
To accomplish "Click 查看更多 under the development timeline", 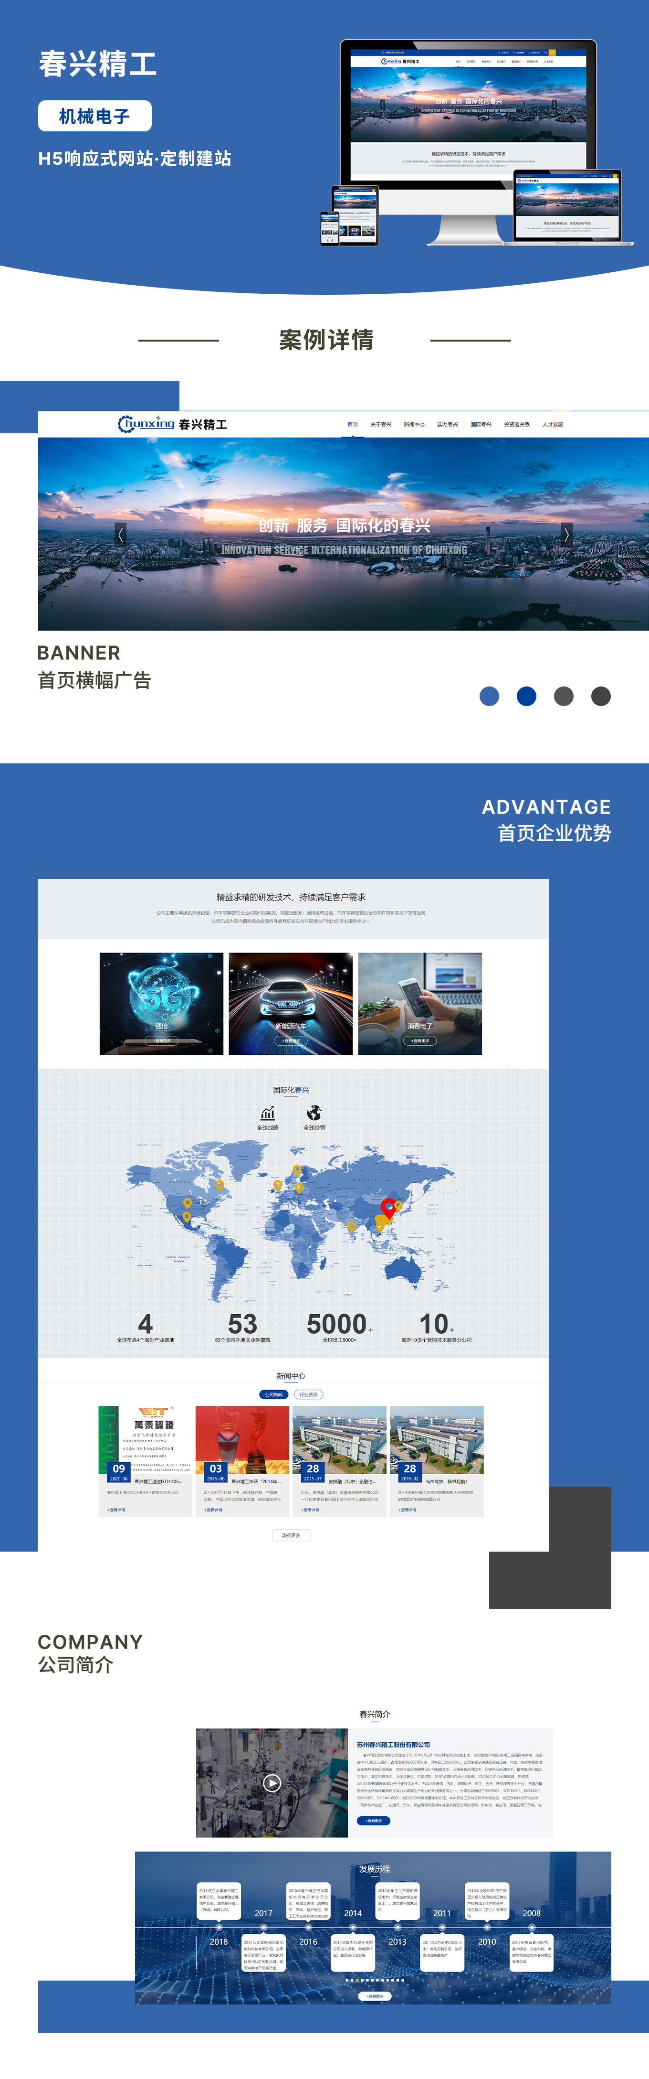I will click(x=375, y=1996).
